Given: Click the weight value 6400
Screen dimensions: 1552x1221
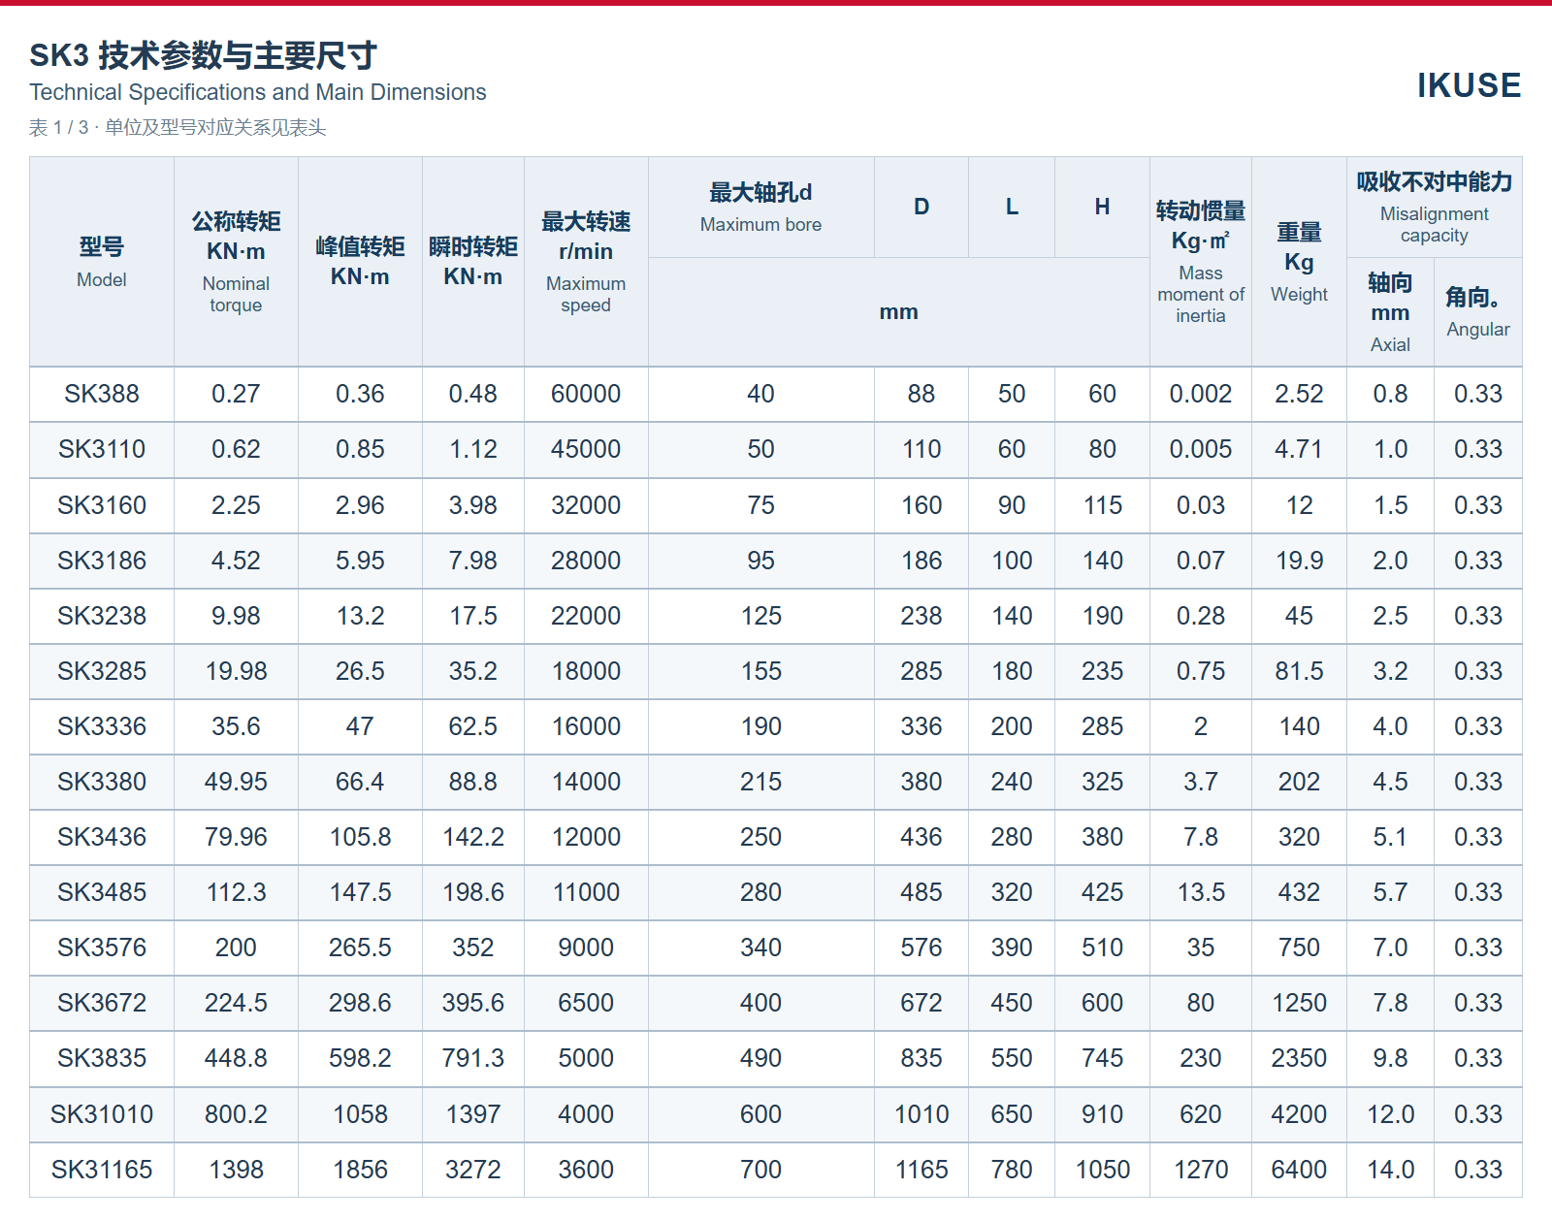Looking at the screenshot, I should [x=1299, y=1170].
